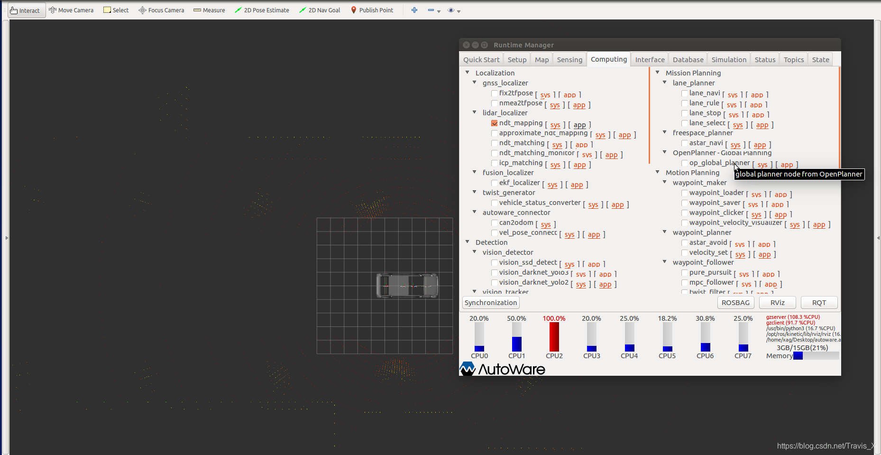The width and height of the screenshot is (881, 455).
Task: Collapse the lane_planner group
Action: (x=664, y=83)
